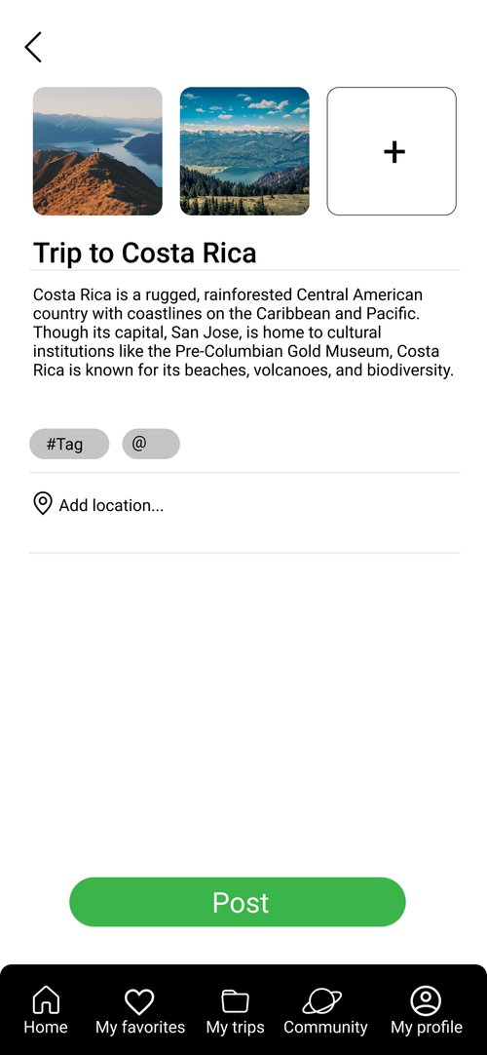487x1055 pixels.
Task: Add a hashtag with the #Tag chip
Action: click(x=69, y=444)
